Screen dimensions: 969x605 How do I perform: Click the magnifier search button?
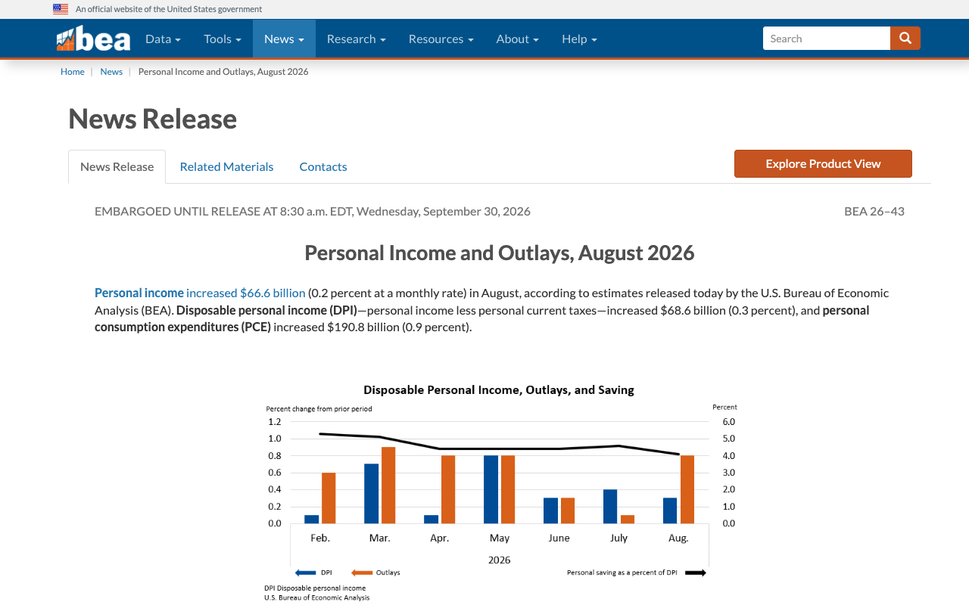(x=905, y=38)
